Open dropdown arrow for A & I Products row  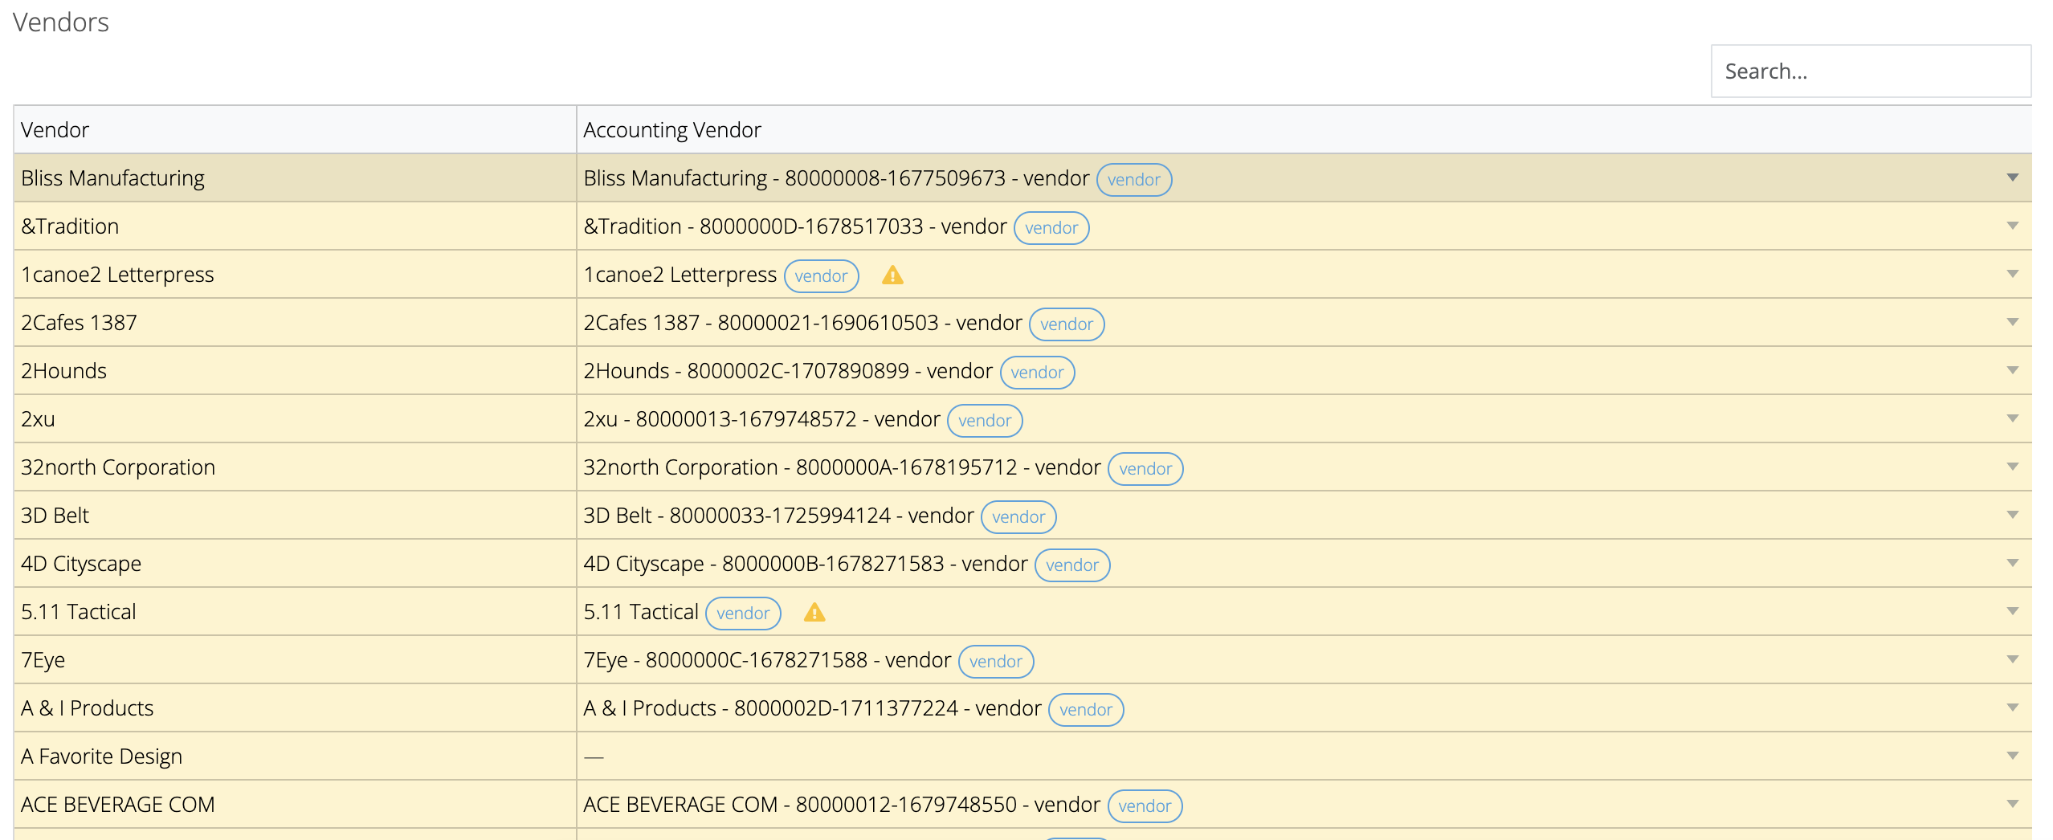coord(2012,707)
